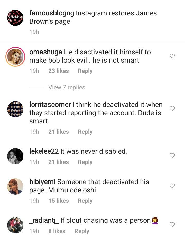Image resolution: width=185 pixels, height=240 pixels.
Task: Like _radiantj_'s comment with heart icon
Action: tap(172, 224)
